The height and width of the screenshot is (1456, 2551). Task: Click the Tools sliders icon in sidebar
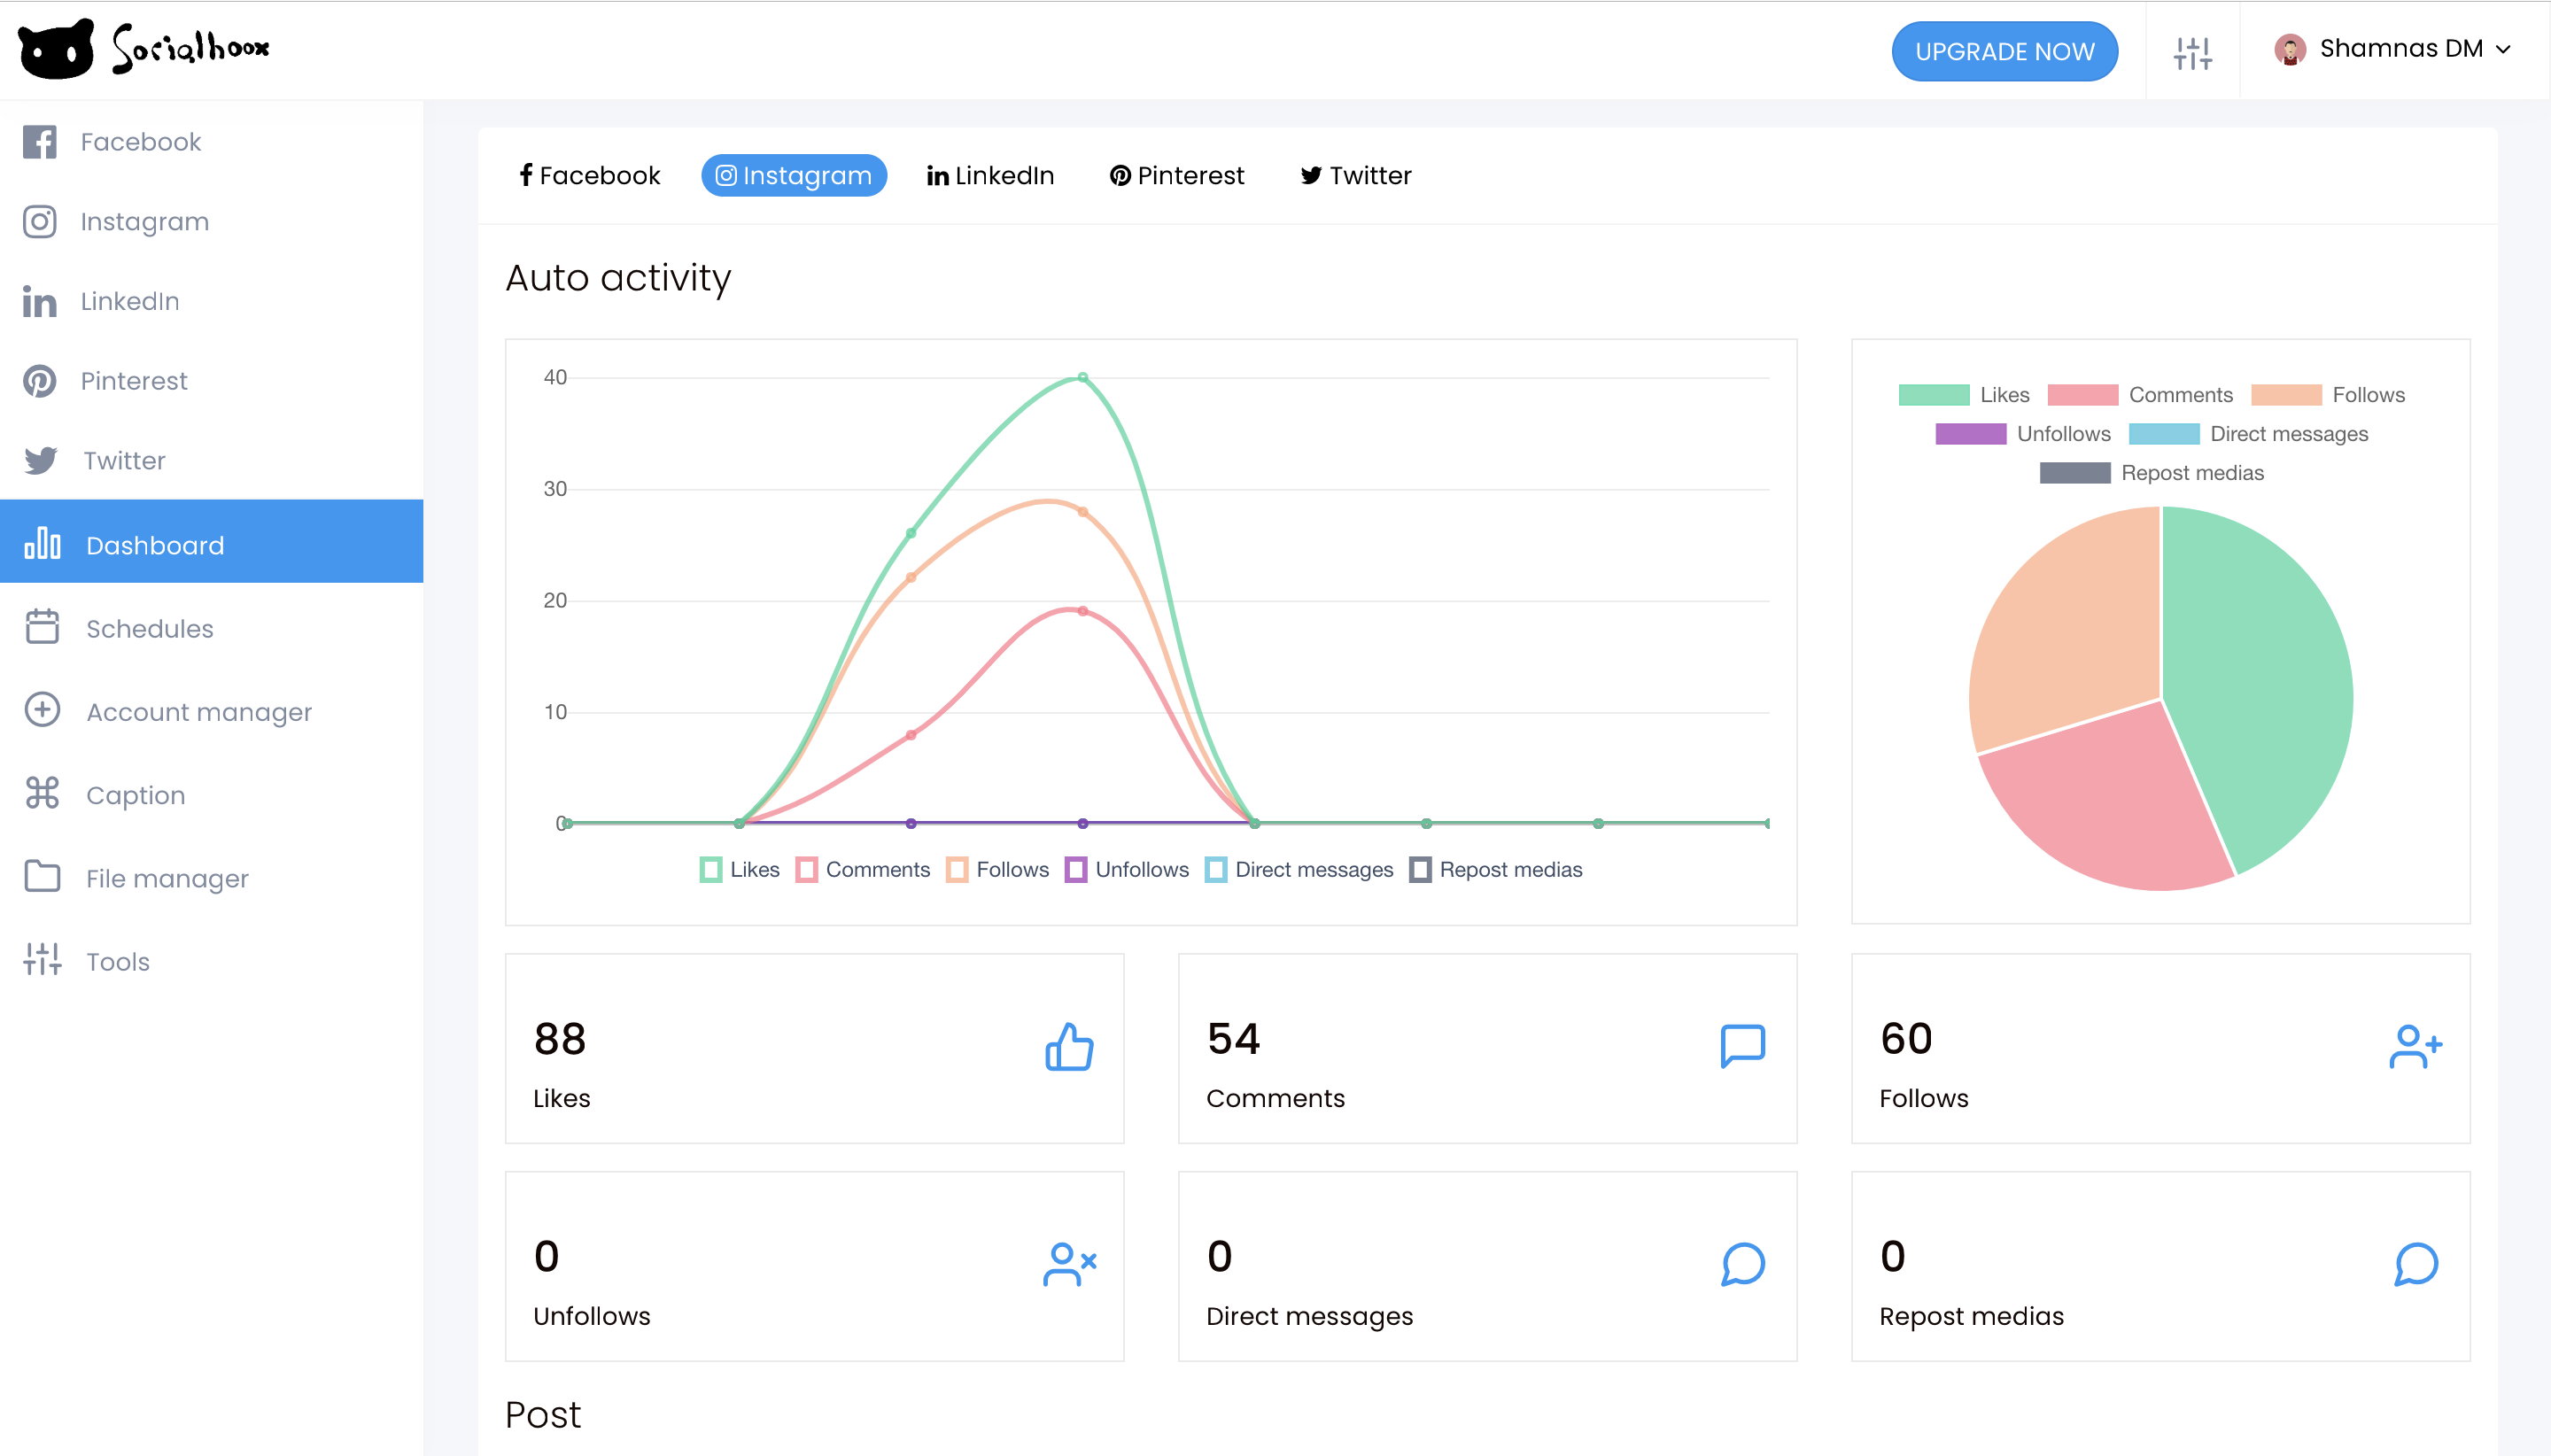coord(42,960)
